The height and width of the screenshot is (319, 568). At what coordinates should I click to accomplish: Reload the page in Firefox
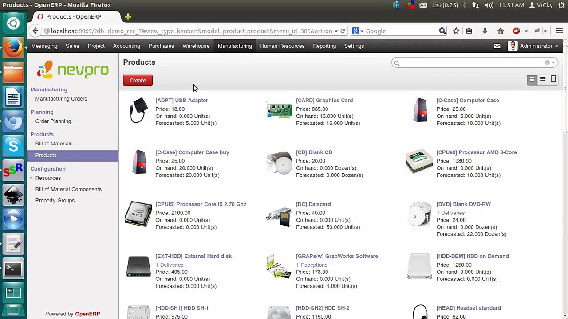point(343,31)
